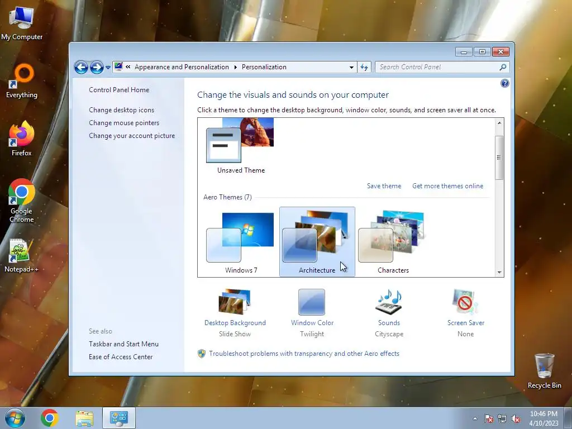Open the Start menu orb
The image size is (572, 429).
point(15,418)
